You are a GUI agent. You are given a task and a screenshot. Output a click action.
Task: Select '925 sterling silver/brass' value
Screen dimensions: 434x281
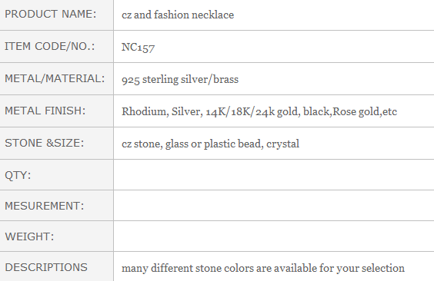tap(180, 80)
